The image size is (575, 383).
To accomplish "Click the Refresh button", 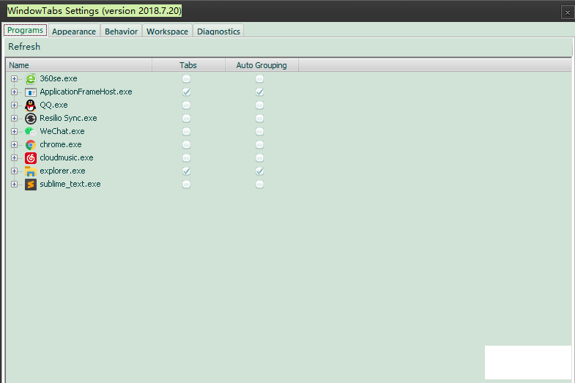I will (x=24, y=47).
